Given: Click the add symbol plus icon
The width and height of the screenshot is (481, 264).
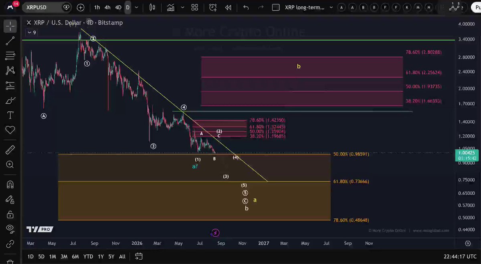Looking at the screenshot, I should [81, 7].
